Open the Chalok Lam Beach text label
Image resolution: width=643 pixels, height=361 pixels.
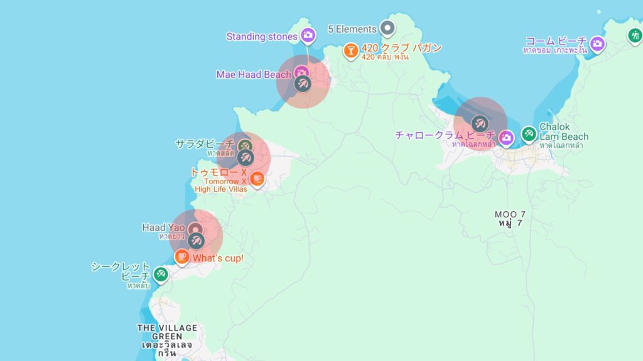[x=563, y=132]
